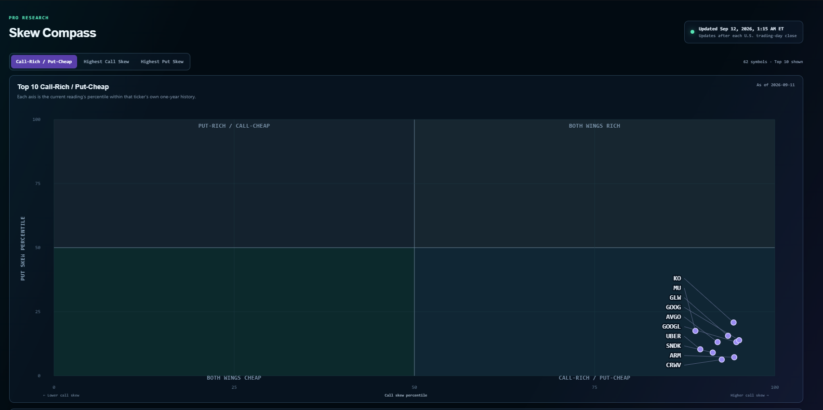Click the "Top 10 Call-Rich / Put-Cheap" chart heading
This screenshot has width=823, height=410.
[63, 87]
